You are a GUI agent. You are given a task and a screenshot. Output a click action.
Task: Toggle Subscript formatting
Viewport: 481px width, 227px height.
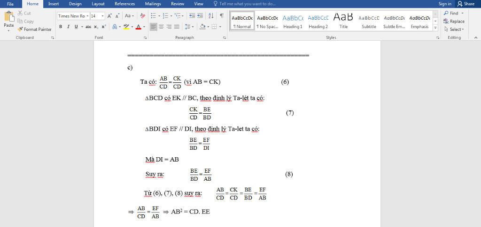pos(96,27)
